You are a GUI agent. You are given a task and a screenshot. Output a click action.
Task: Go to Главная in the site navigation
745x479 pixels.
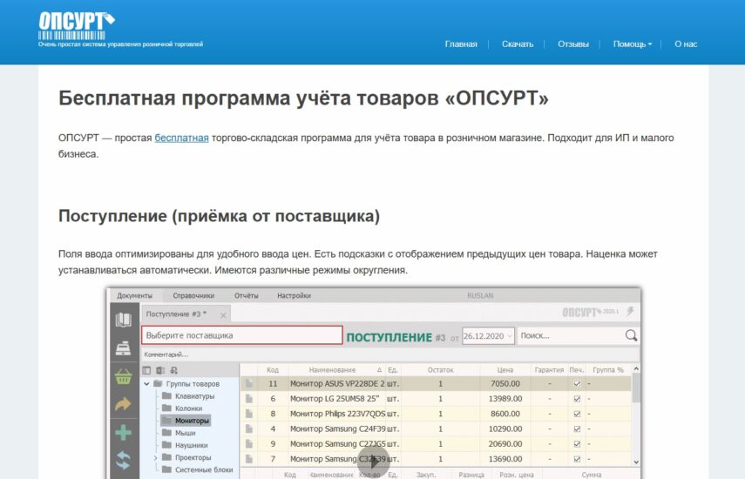pos(461,44)
